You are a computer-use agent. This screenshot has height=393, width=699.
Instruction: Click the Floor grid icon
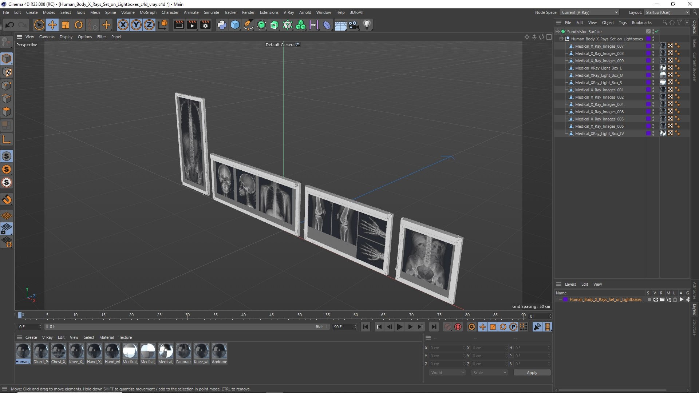(x=340, y=25)
